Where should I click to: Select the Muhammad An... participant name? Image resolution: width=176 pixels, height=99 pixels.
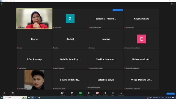point(142,59)
